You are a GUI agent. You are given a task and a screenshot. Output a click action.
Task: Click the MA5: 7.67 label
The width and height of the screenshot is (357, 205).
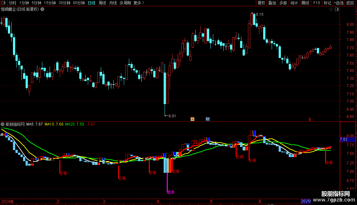34,124
